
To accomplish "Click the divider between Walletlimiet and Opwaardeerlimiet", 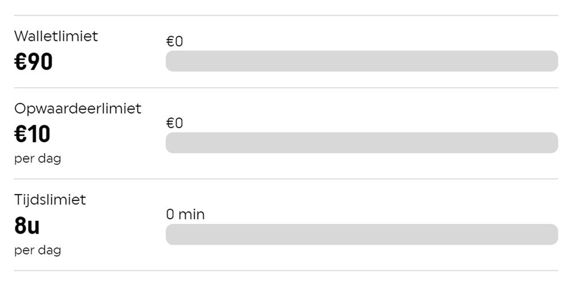I will click(286, 88).
